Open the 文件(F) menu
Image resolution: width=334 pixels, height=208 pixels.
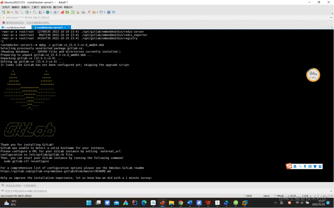[x=6, y=7]
